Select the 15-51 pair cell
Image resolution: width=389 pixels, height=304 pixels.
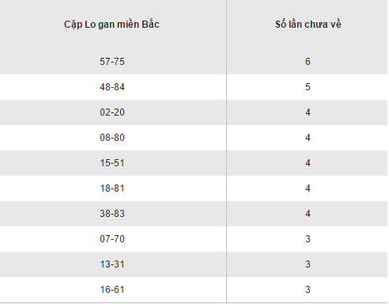(x=112, y=163)
